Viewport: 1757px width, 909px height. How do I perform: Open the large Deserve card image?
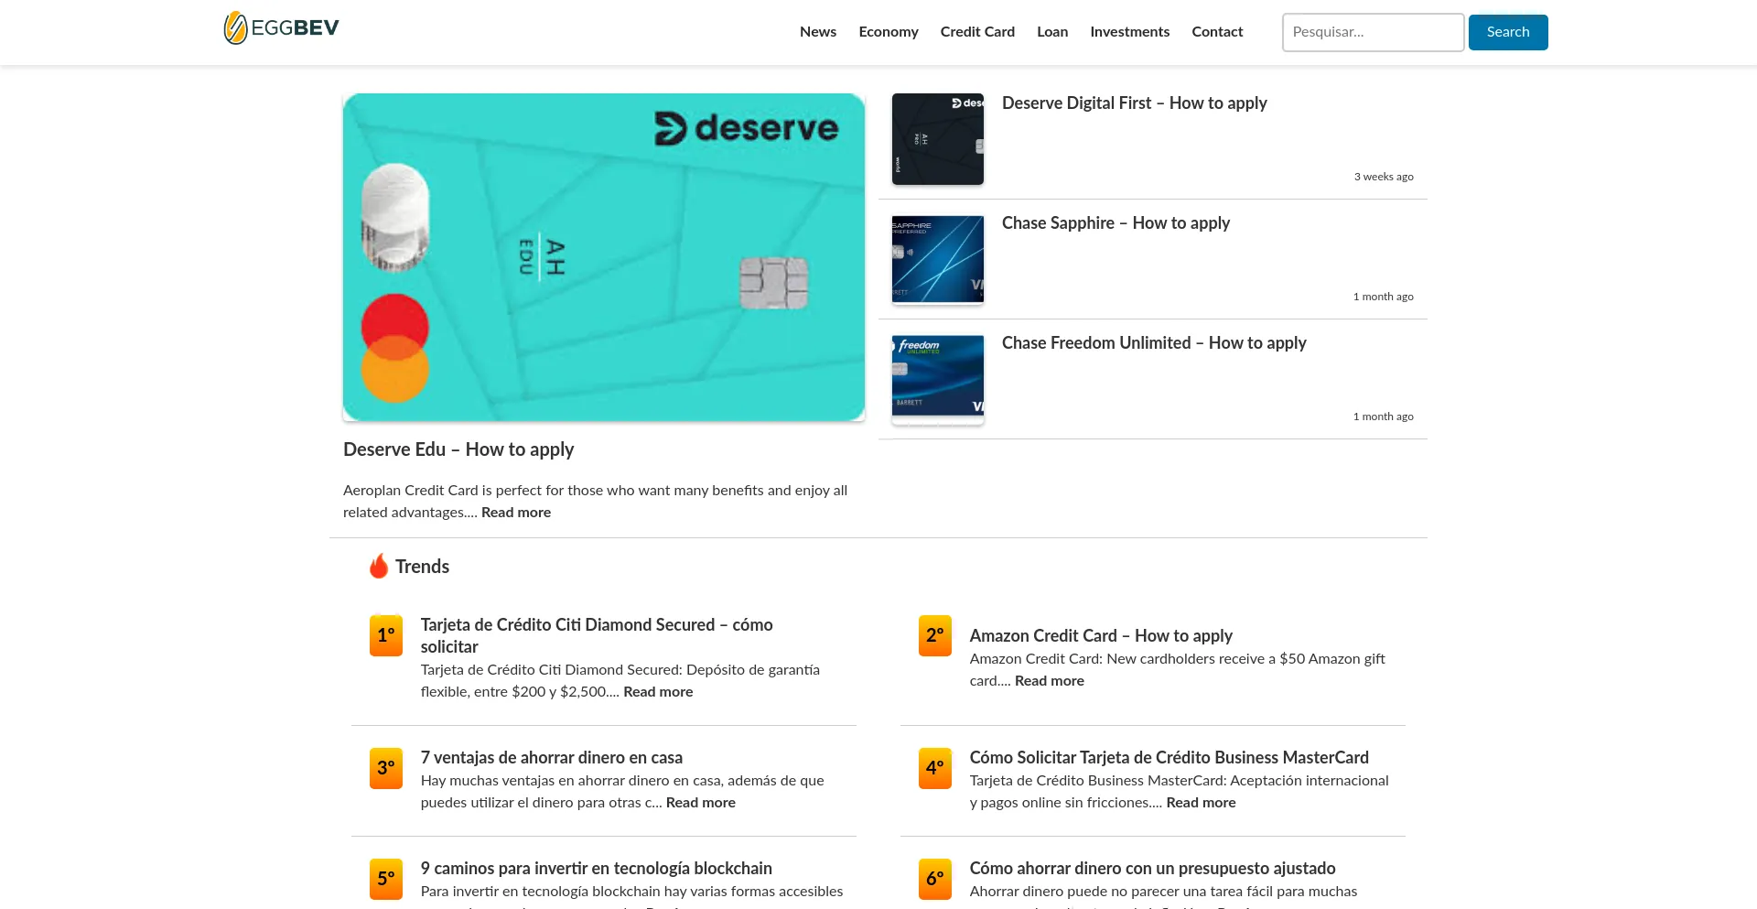tap(604, 257)
